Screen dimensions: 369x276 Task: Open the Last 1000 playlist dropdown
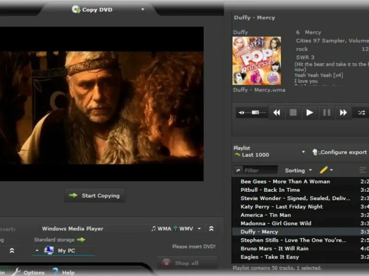point(304,152)
